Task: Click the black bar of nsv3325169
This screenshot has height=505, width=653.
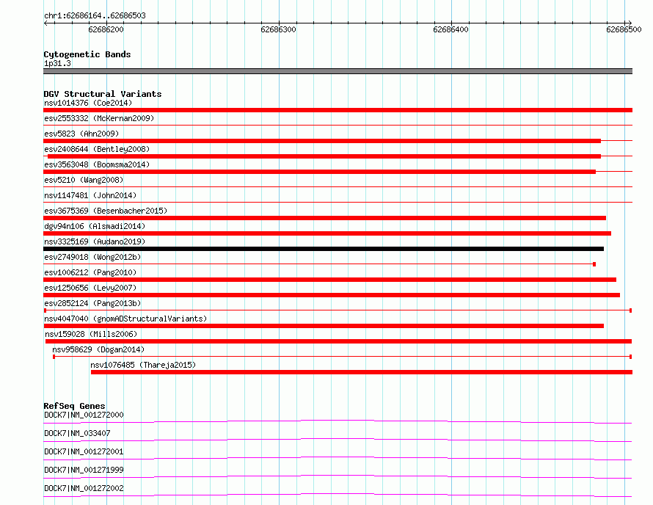Action: (324, 249)
